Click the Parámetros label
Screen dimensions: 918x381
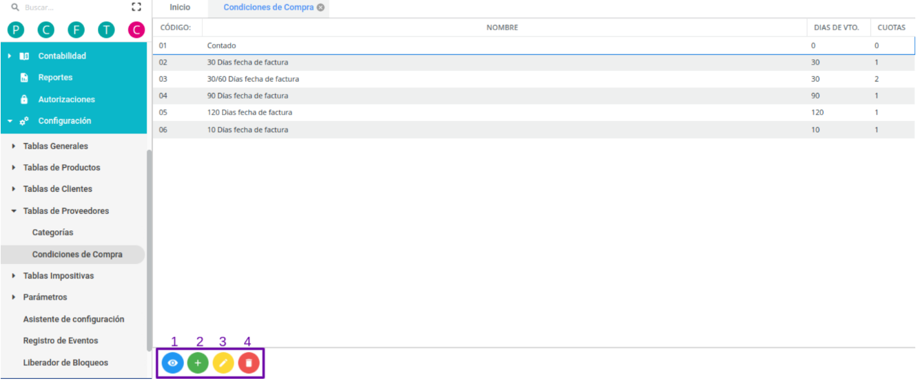pyautogui.click(x=45, y=298)
